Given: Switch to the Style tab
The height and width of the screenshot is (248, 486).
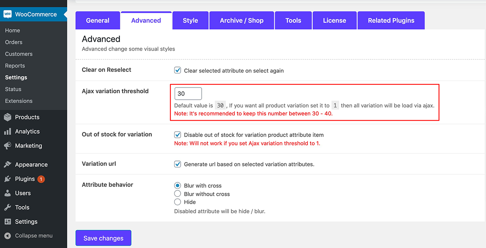Looking at the screenshot, I should [x=190, y=20].
